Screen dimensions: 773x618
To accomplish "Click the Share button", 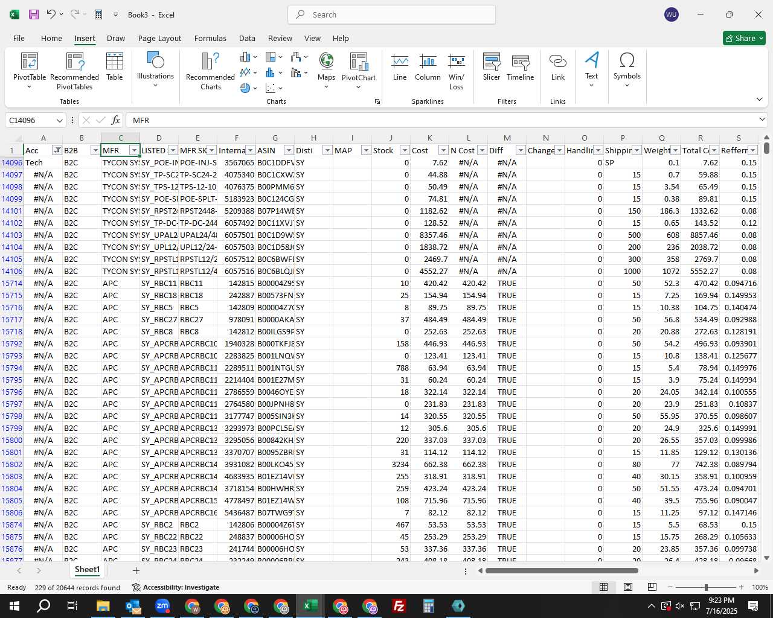I will point(744,38).
